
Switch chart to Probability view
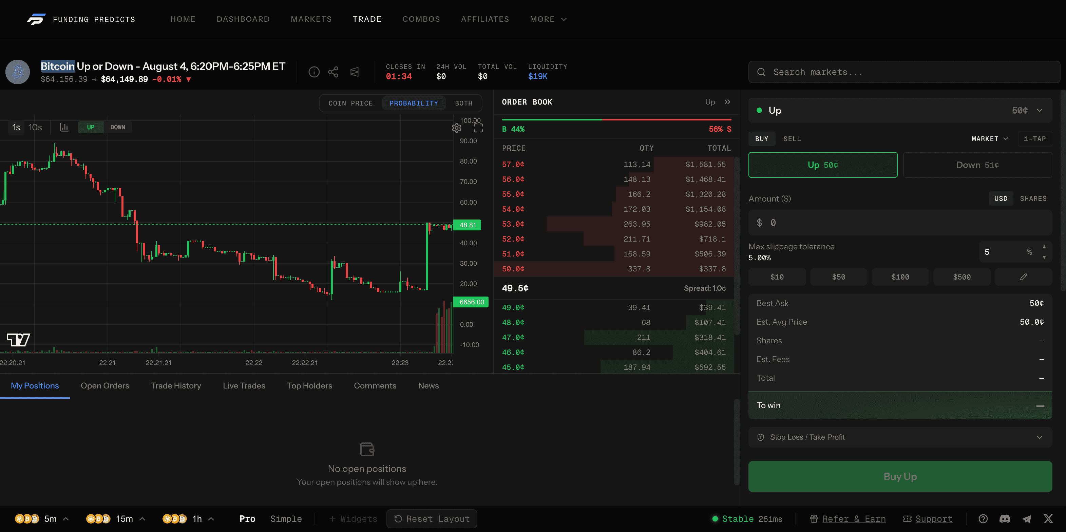414,103
